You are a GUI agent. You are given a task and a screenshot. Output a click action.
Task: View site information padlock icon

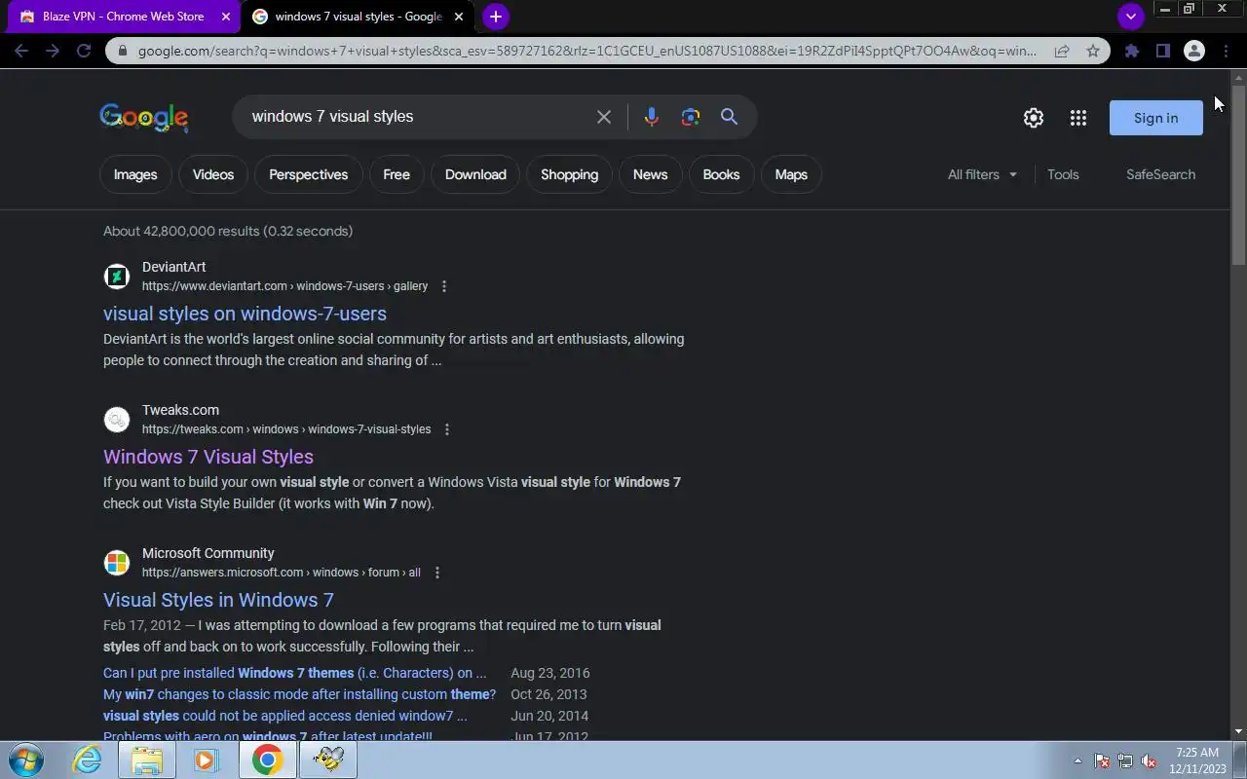[121, 51]
